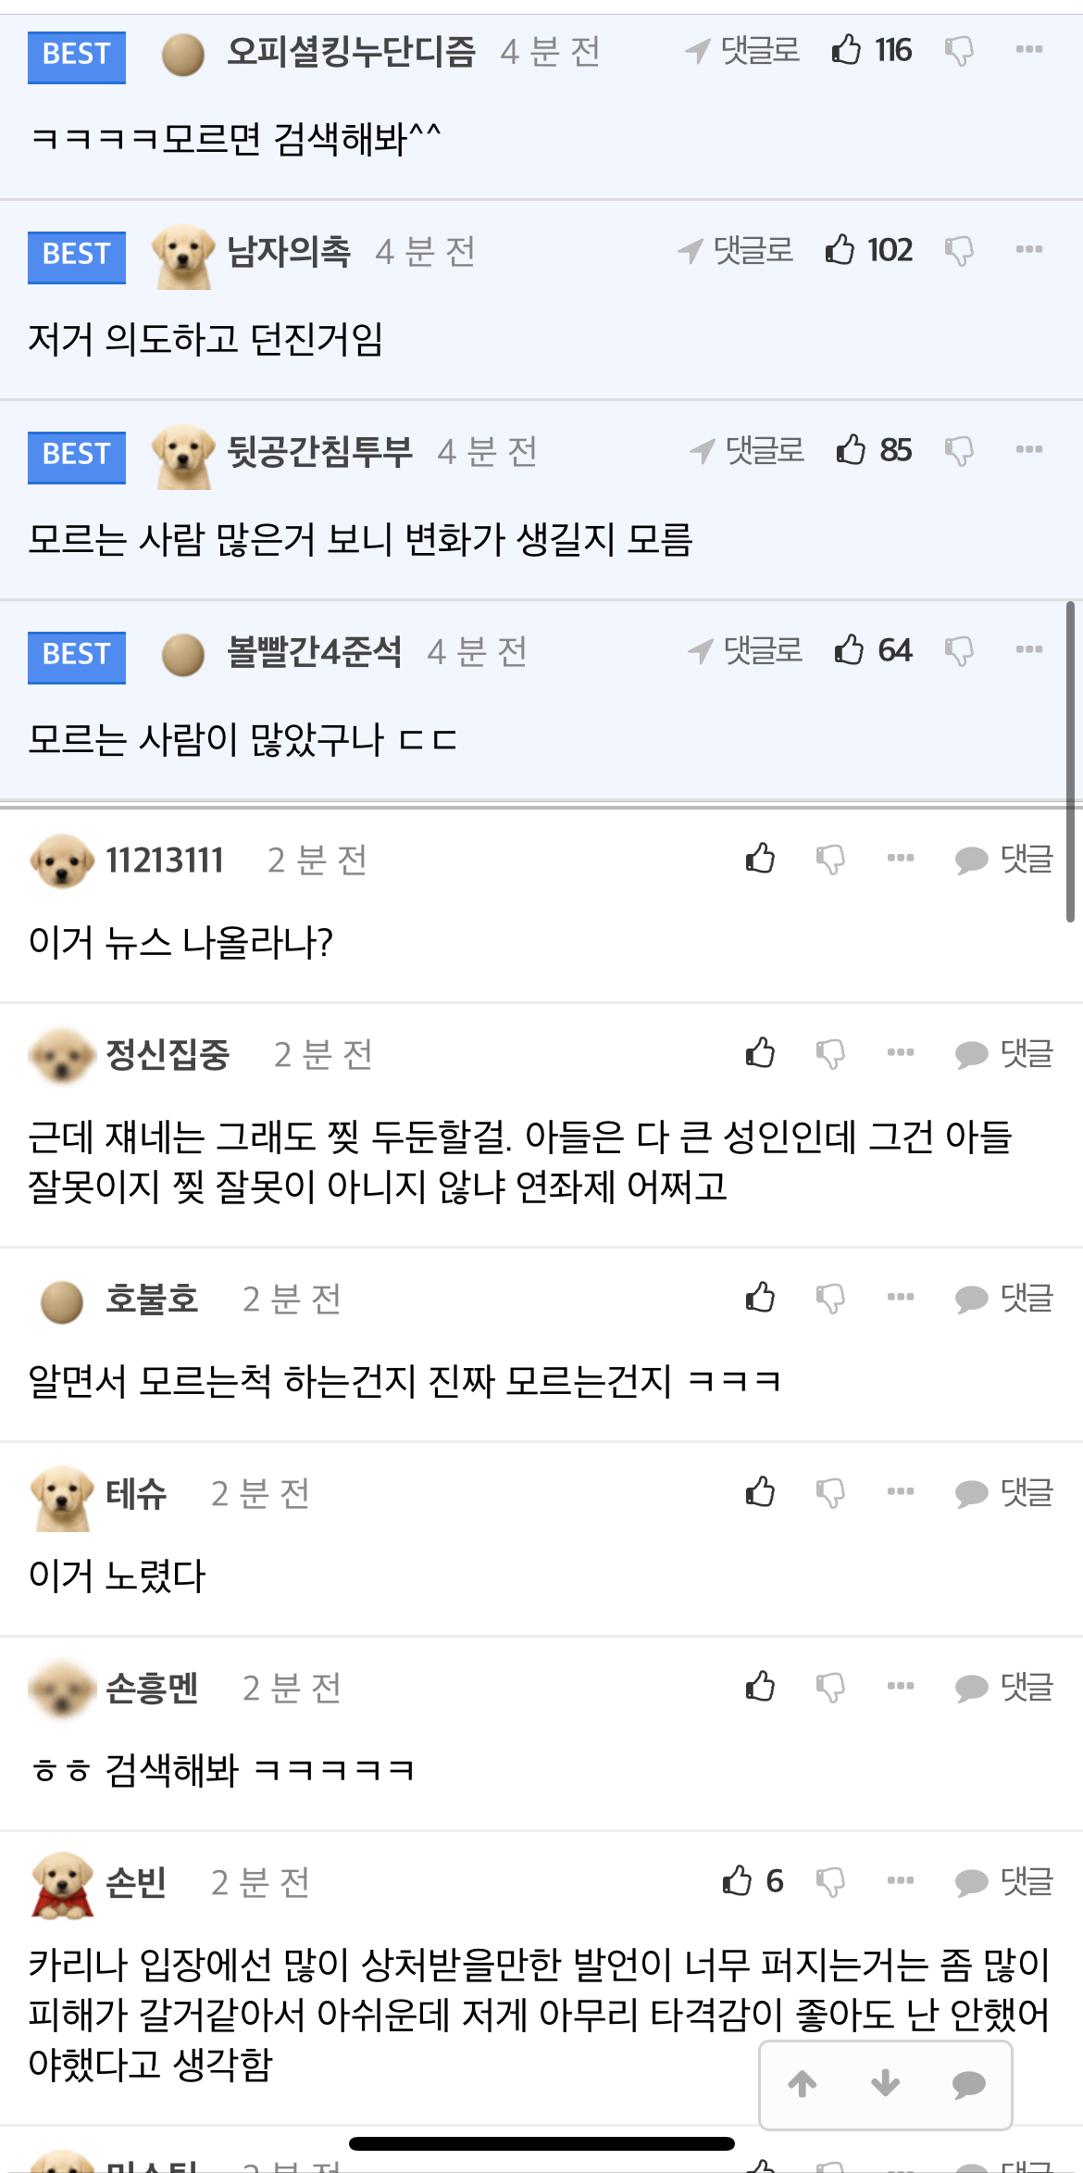Screen dimensions: 1083x2173
Task: Open three-dot menu on 11213111 comment
Action: 901,858
